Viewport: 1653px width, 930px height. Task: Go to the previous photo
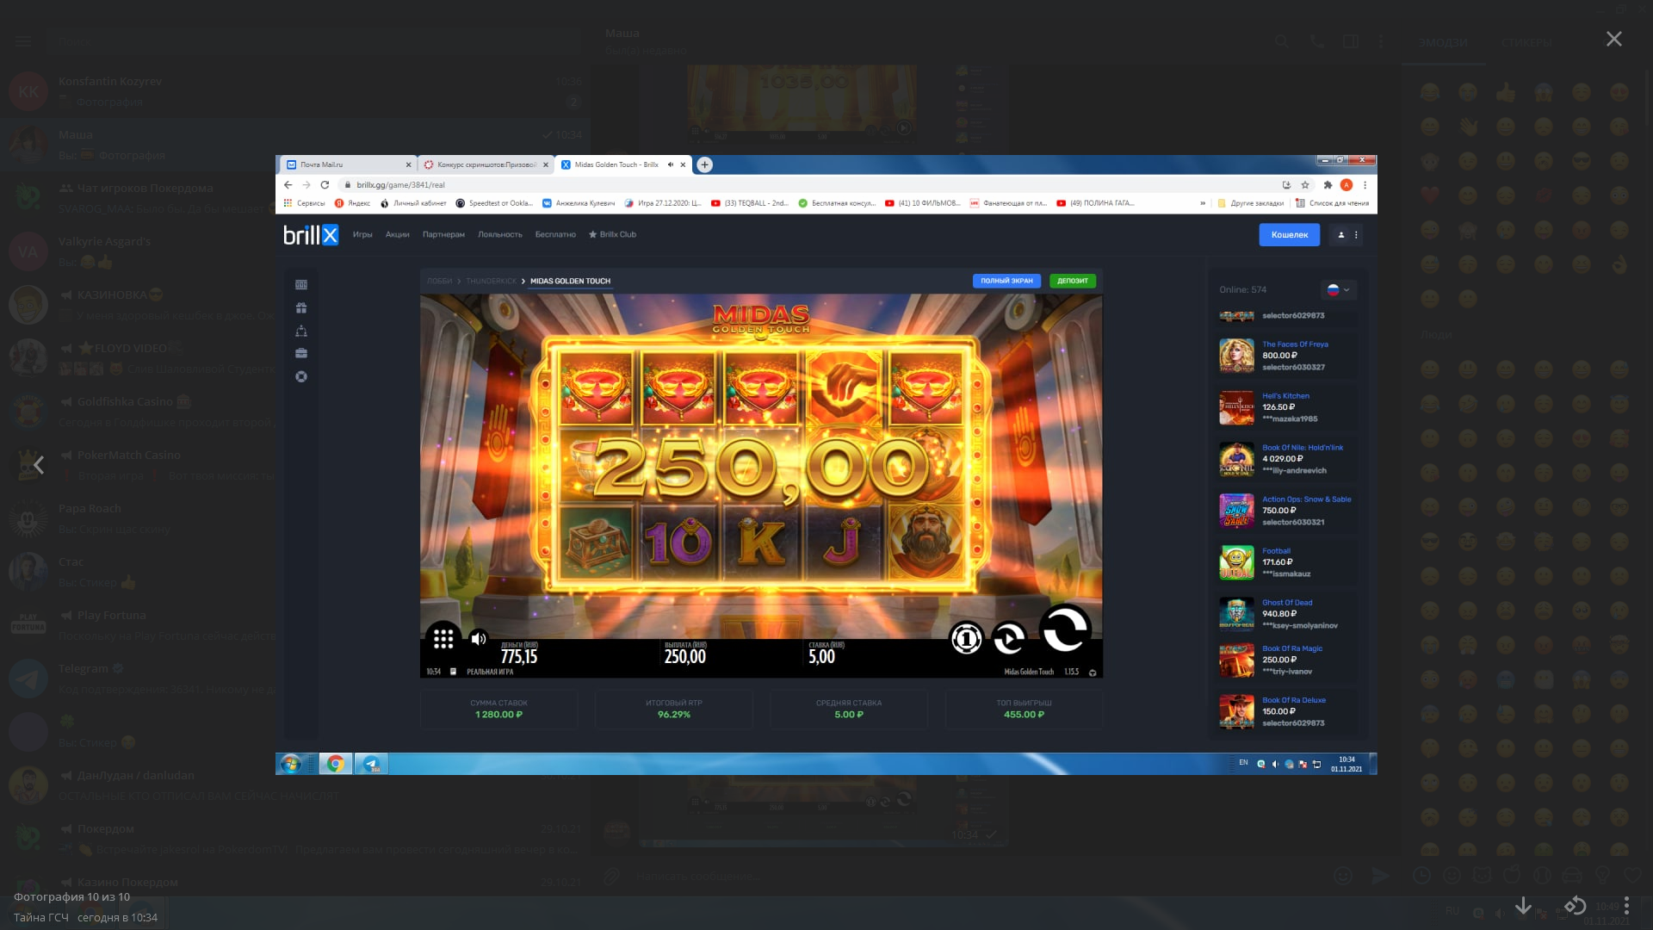[x=39, y=465]
